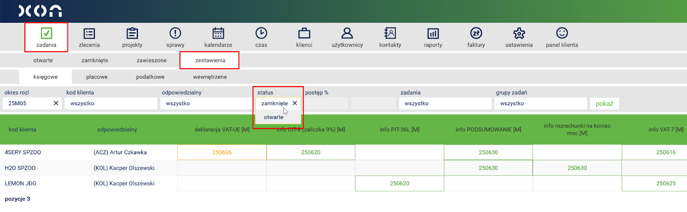687x212 pixels.
Task: Switch to the płacowe tab
Action: [97, 77]
